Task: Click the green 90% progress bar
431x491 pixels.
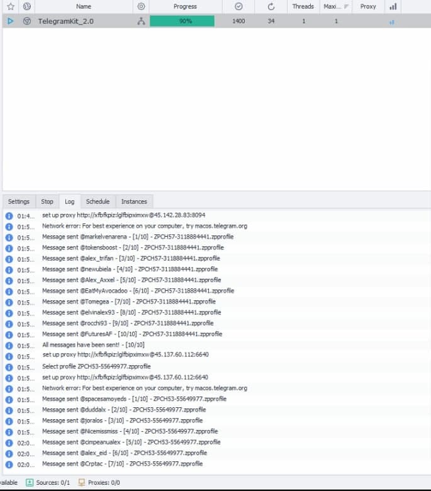Action: (x=182, y=21)
